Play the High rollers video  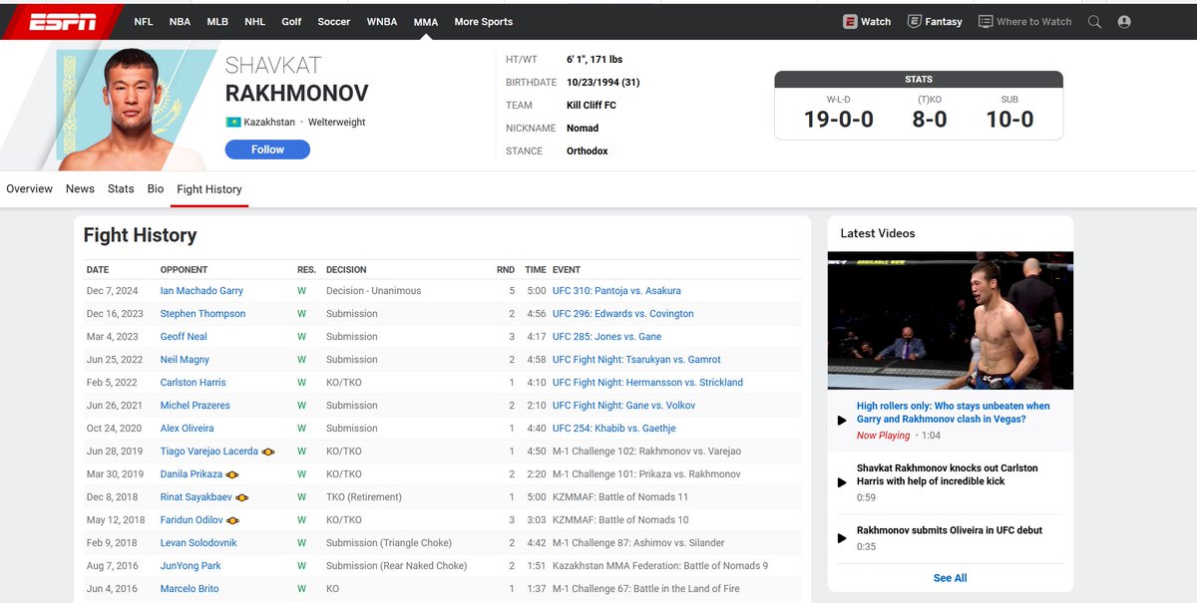pos(842,421)
